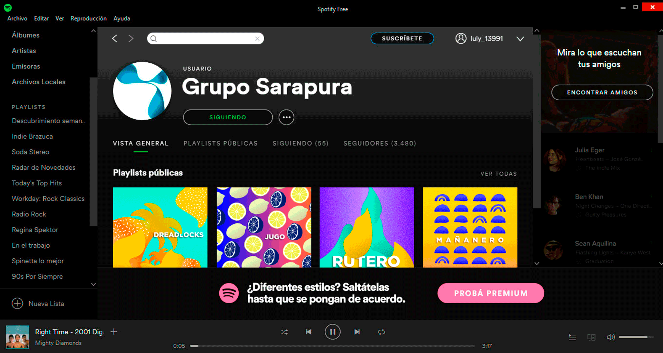The height and width of the screenshot is (353, 663).
Task: Open Álbumes in sidebar
Action: [25, 35]
